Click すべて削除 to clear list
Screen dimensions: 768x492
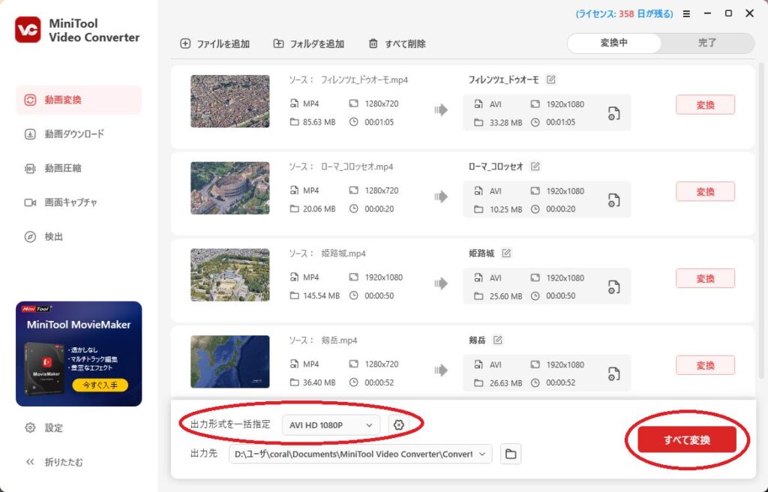(x=397, y=43)
